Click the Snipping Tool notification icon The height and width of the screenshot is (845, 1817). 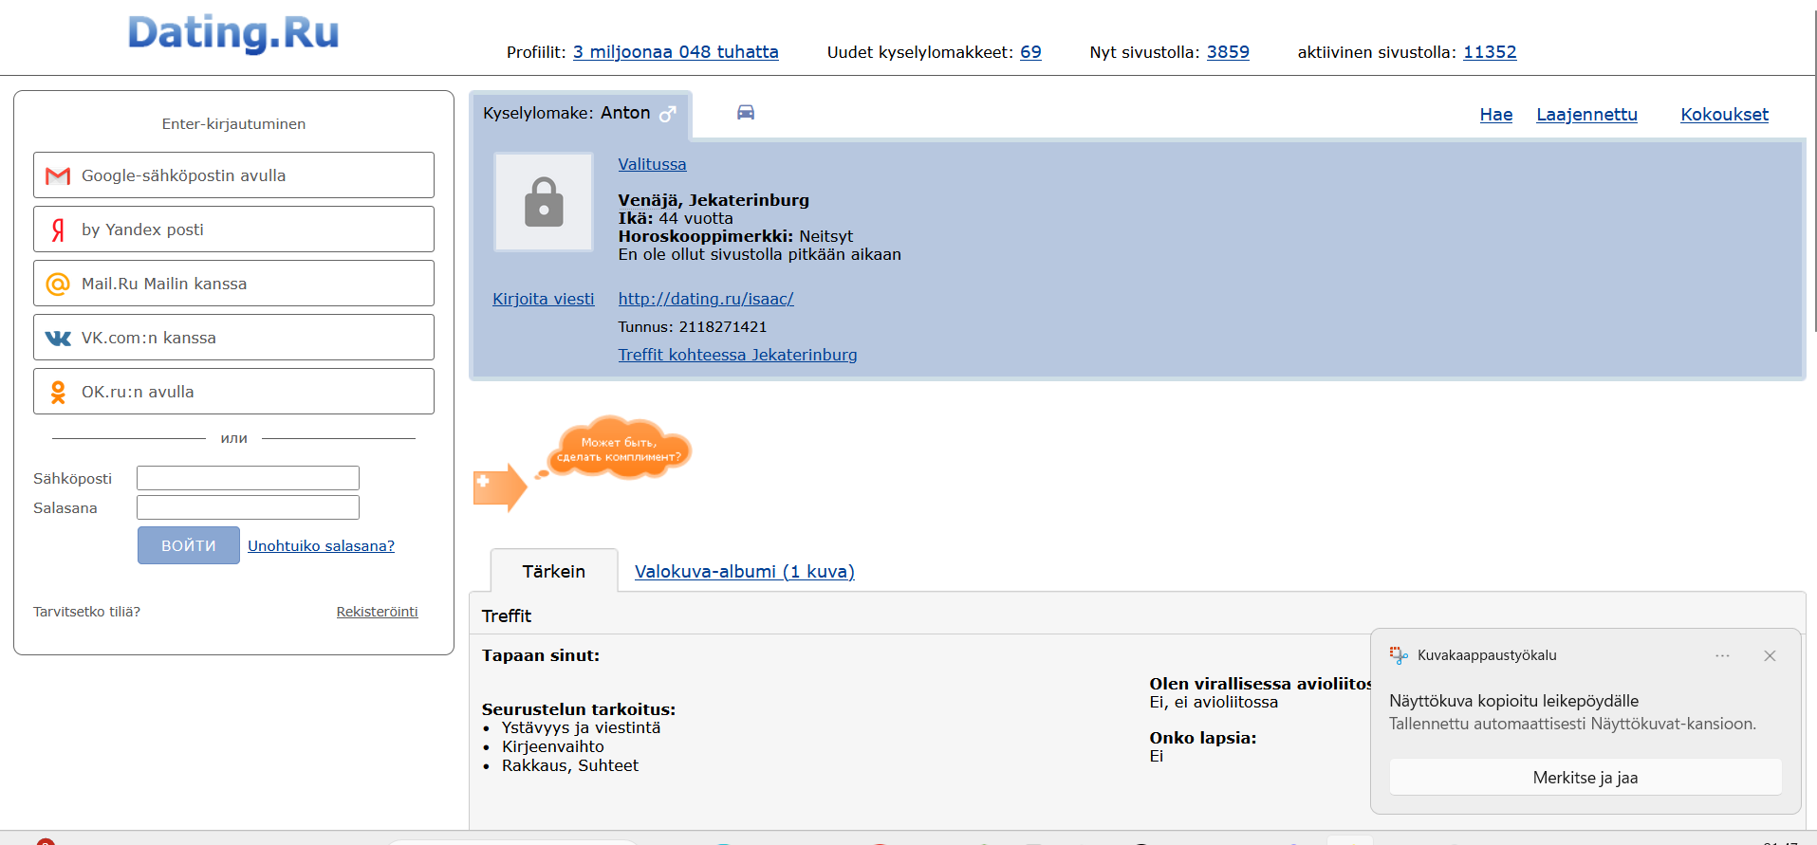1399,655
